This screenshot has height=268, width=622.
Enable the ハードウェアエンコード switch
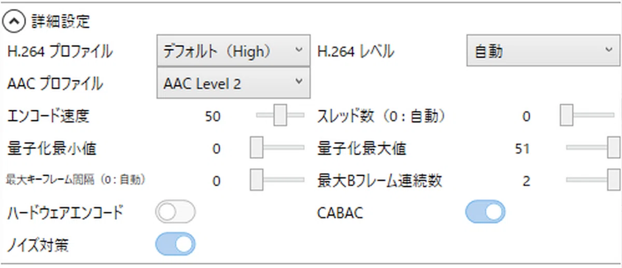[x=176, y=213]
